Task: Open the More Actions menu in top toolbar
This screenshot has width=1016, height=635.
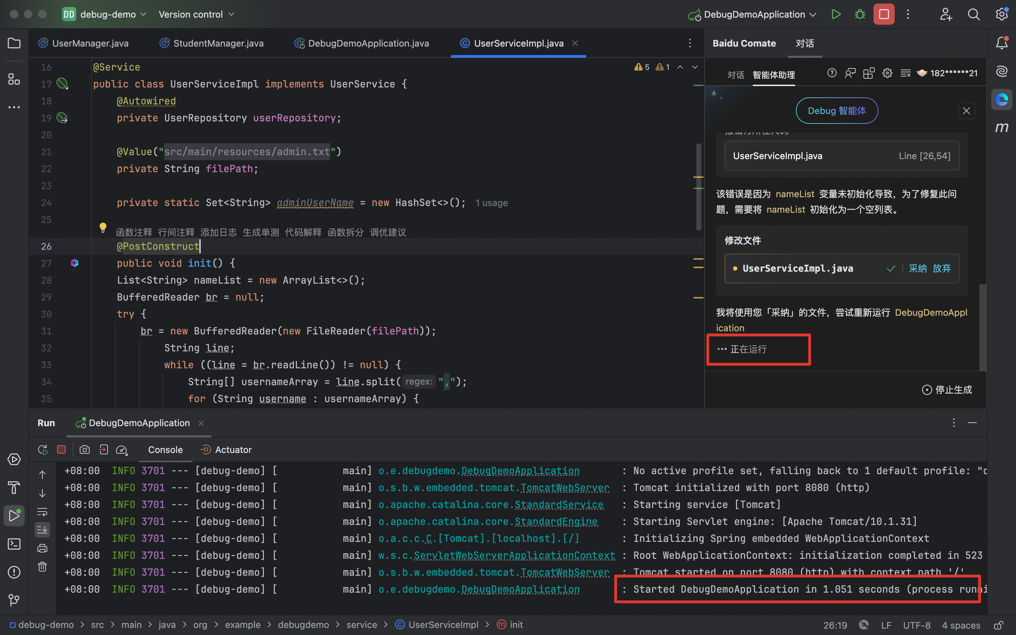Action: click(x=908, y=14)
